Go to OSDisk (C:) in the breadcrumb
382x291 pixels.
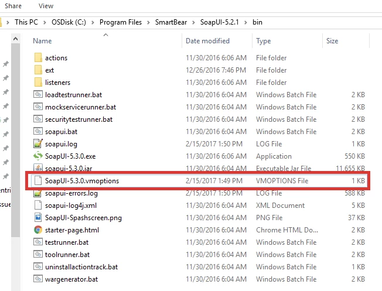click(x=69, y=22)
